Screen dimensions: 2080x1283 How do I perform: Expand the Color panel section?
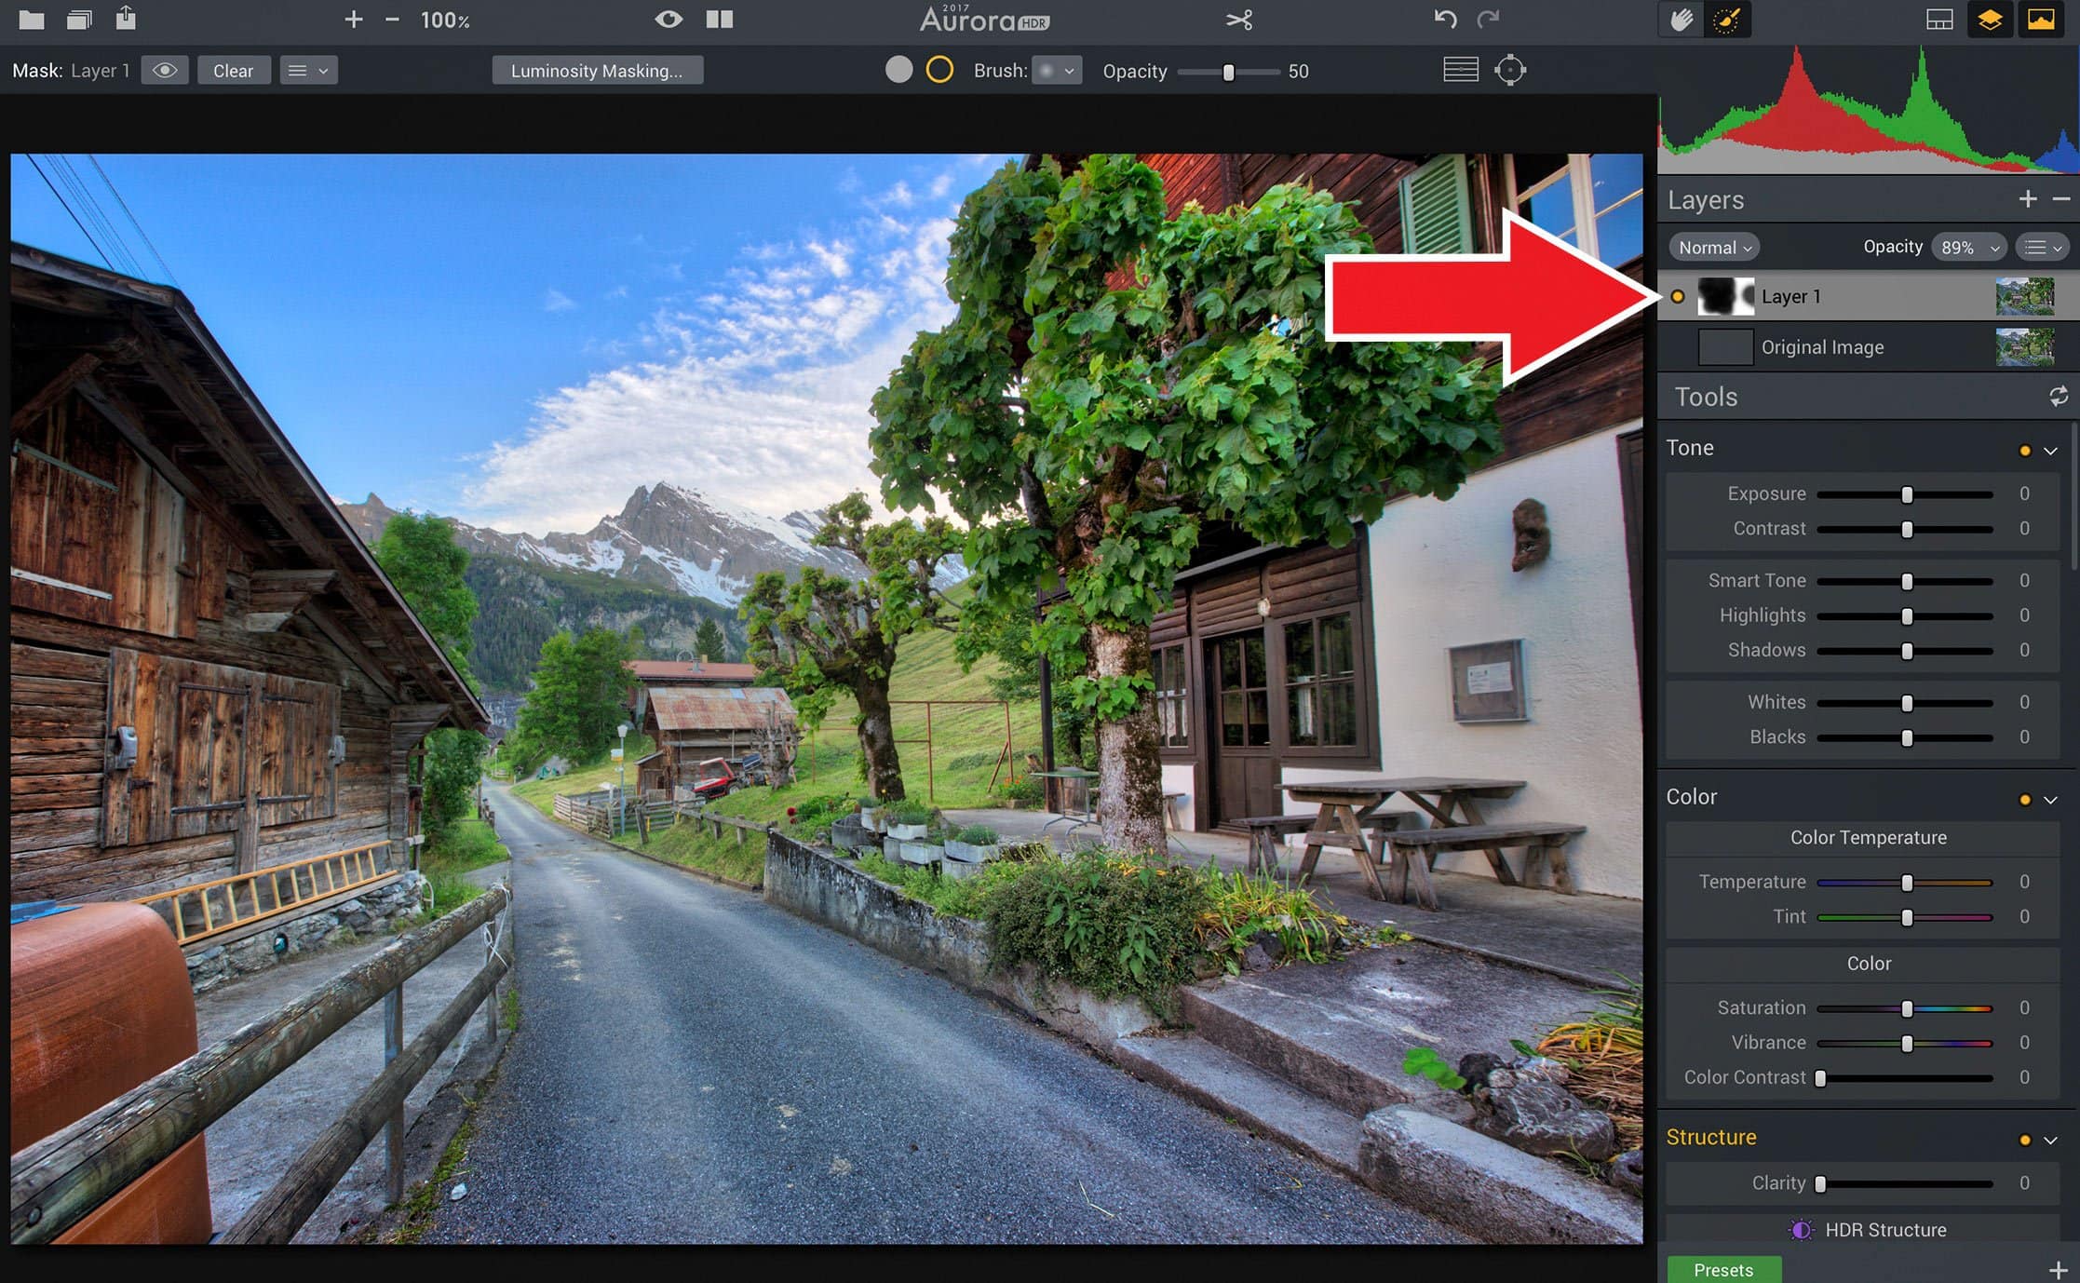coord(2055,797)
